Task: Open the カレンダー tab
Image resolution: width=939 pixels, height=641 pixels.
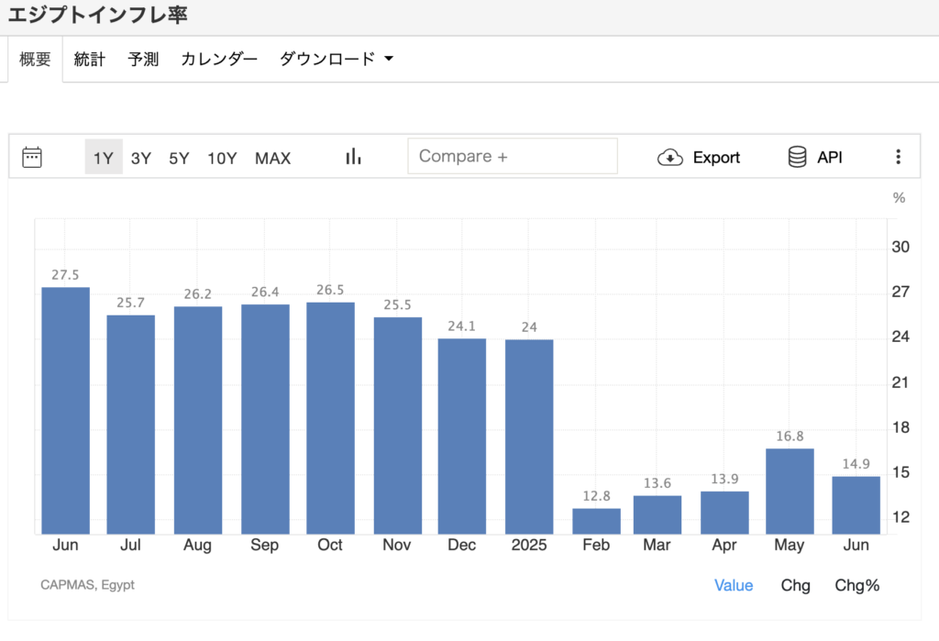Action: 218,57
